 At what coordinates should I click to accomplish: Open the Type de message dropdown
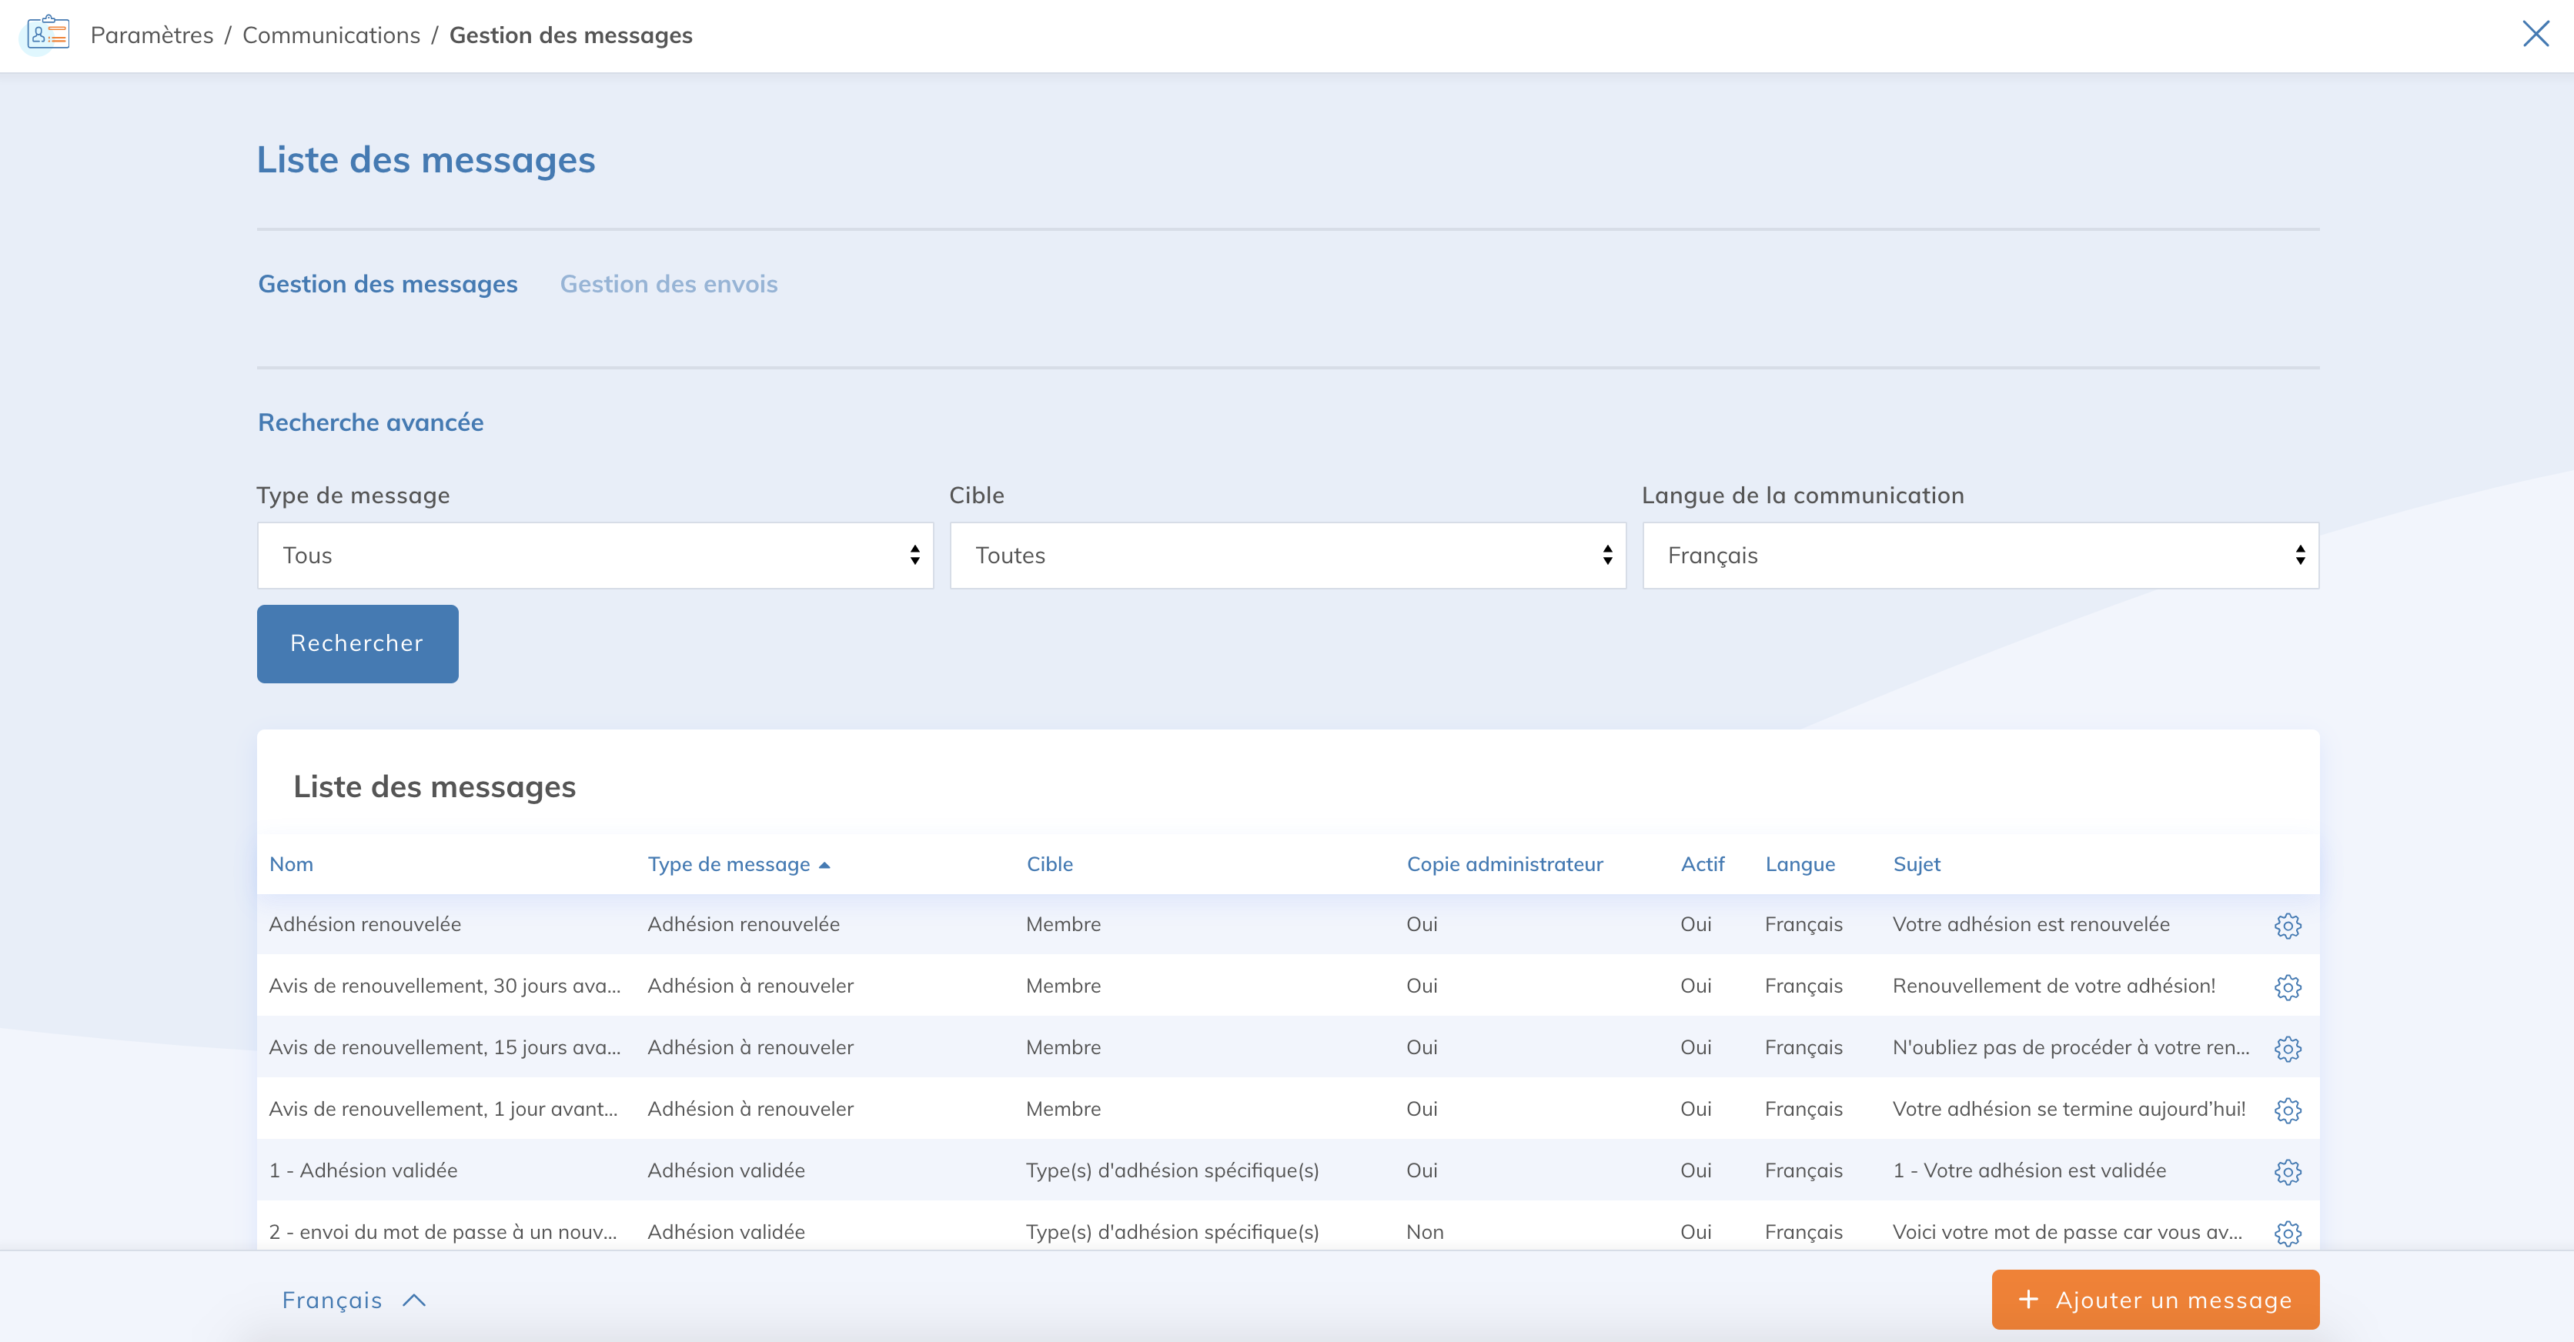tap(594, 555)
